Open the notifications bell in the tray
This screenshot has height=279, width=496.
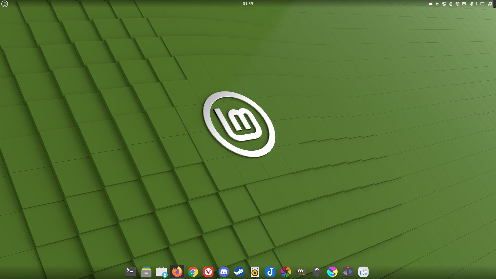click(472, 4)
